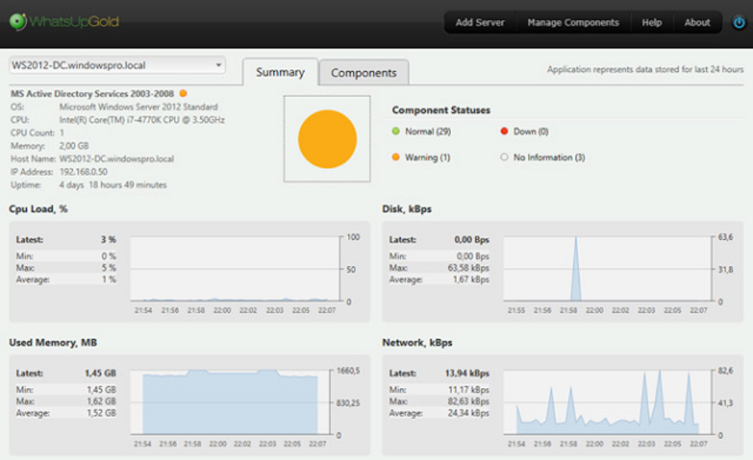Click the red Down status dot
The width and height of the screenshot is (753, 460).
tap(505, 131)
